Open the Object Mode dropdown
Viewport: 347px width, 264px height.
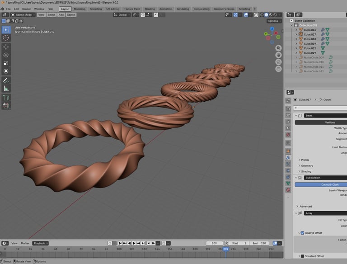click(x=23, y=14)
